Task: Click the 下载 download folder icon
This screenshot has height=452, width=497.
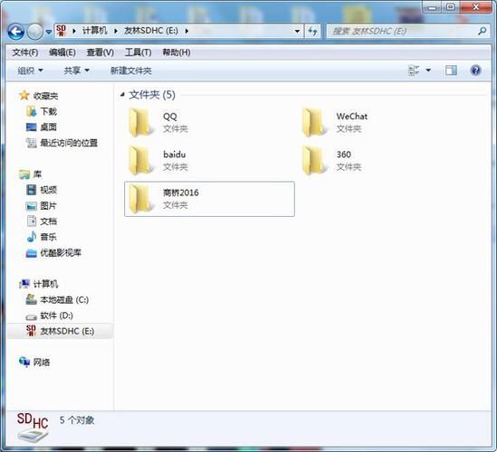Action: coord(32,111)
